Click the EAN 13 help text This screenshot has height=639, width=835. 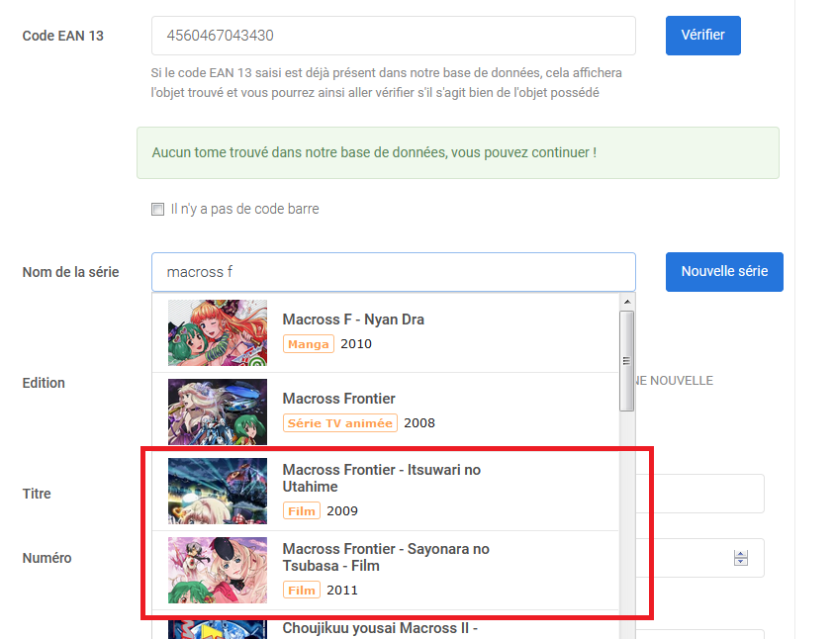click(386, 82)
